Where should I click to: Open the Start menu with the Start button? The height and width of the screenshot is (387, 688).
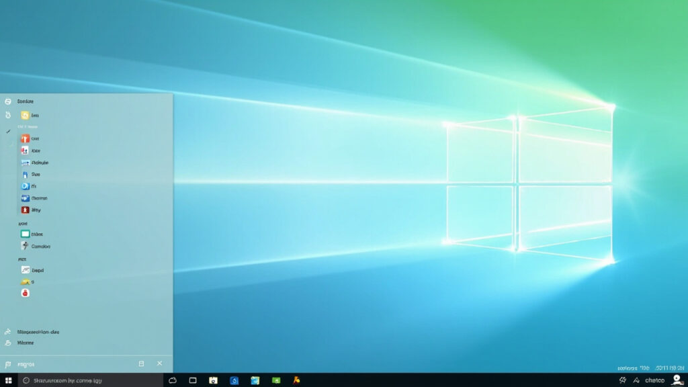click(8, 380)
